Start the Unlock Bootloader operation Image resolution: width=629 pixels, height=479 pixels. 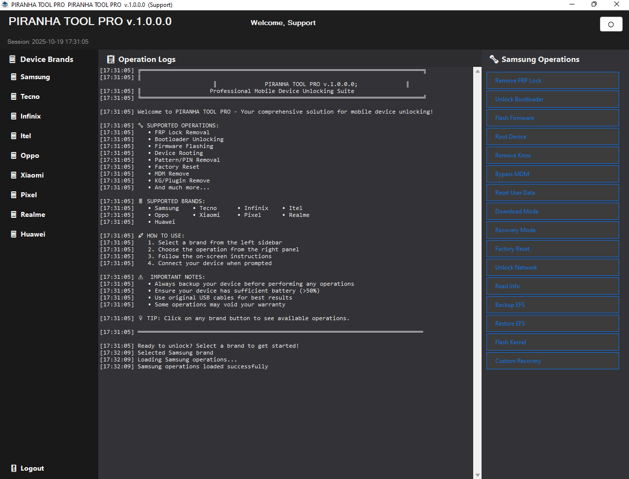[x=552, y=99]
